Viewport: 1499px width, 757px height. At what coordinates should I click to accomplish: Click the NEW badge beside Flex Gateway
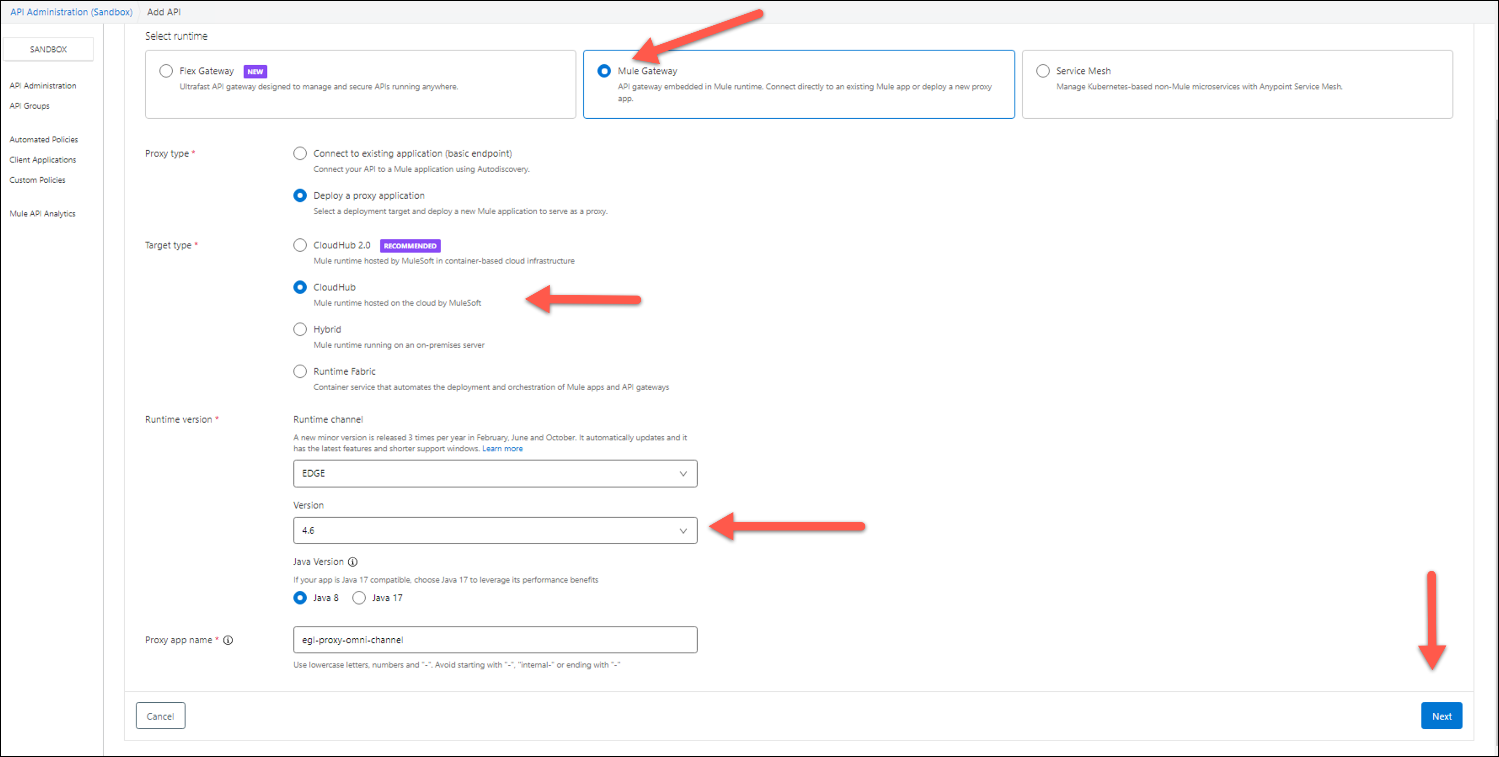(x=255, y=72)
